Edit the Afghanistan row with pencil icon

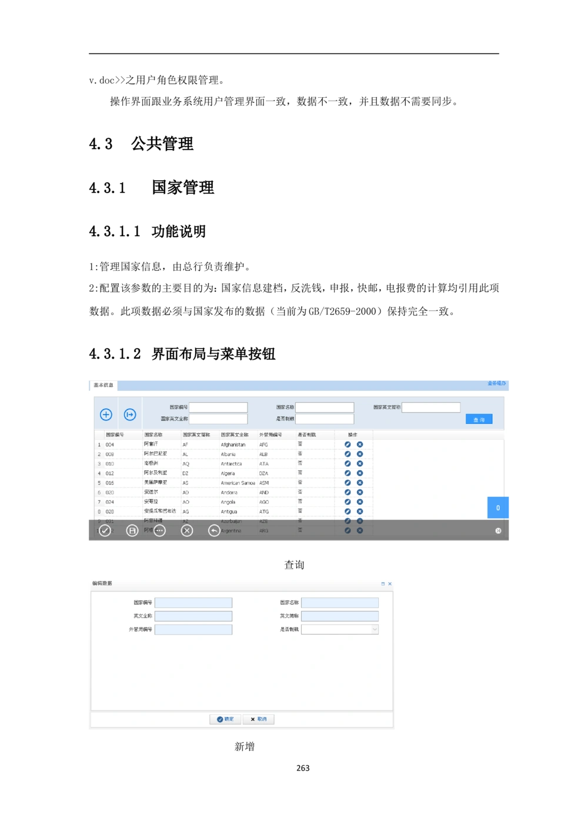pos(348,444)
